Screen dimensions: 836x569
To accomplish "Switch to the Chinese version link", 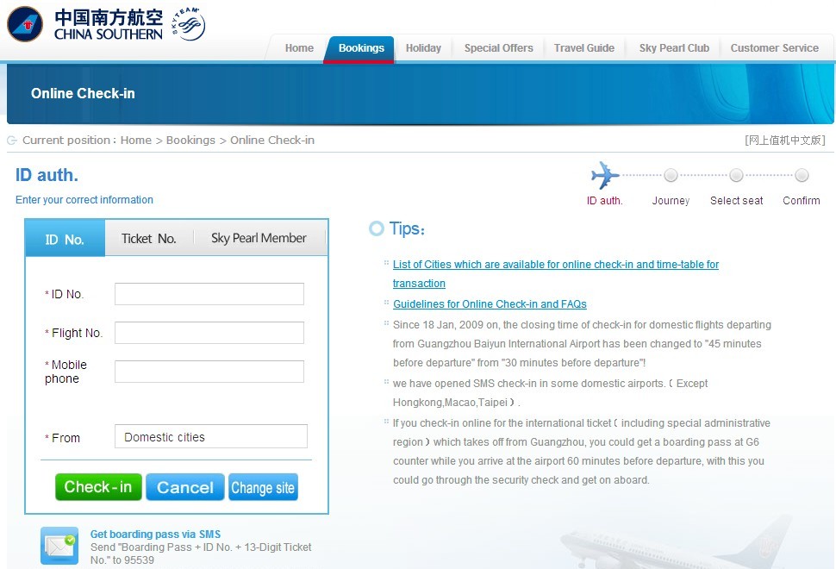I will click(x=784, y=140).
